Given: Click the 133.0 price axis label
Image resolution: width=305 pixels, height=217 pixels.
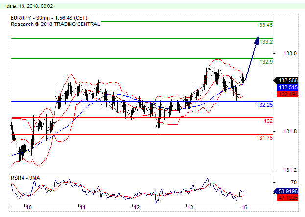Looking at the screenshot, I should click(290, 53).
